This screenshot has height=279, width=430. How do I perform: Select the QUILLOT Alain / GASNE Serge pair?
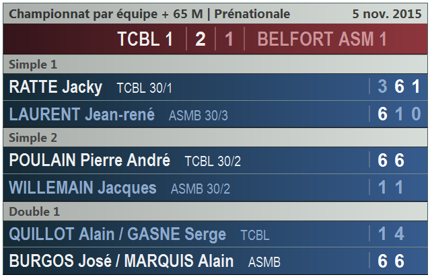pyautogui.click(x=118, y=234)
